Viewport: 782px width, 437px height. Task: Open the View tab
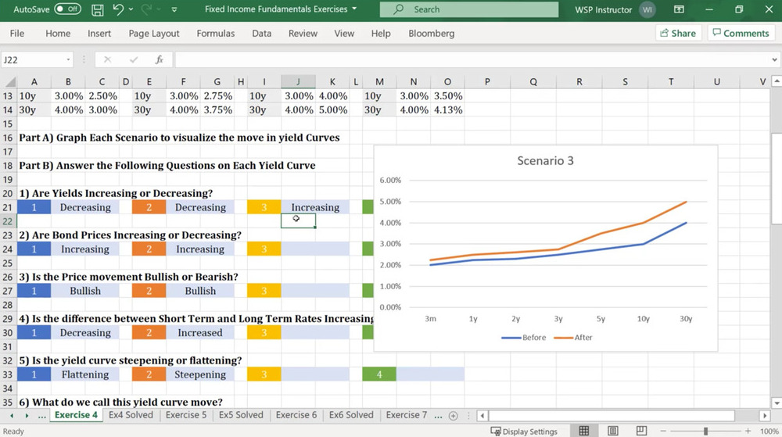coord(344,34)
